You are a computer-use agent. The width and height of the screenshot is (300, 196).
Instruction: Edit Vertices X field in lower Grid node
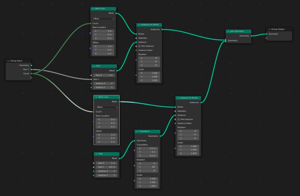coord(107,171)
